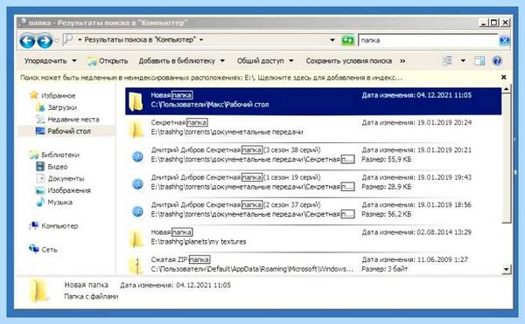The image size is (525, 324).
Task: Open the Изображения library
Action: pyautogui.click(x=69, y=190)
